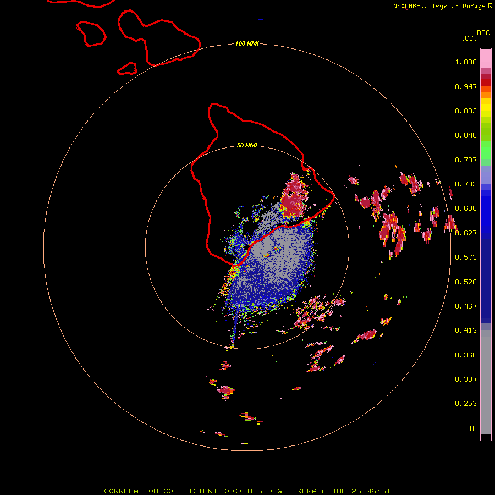This screenshot has width=495, height=495.
Task: Click the 0.520 scale value
Action: click(x=466, y=282)
